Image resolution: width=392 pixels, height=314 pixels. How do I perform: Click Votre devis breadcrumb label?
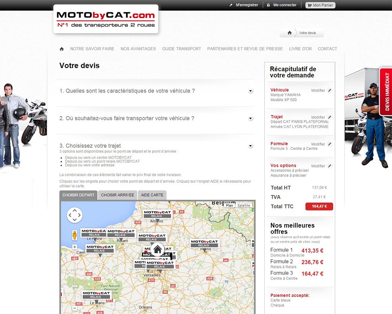(307, 33)
